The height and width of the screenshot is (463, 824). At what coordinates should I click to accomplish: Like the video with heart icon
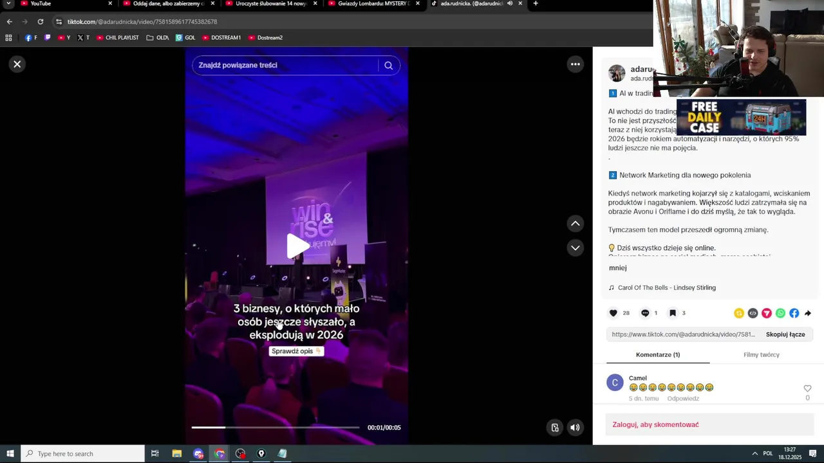613,313
